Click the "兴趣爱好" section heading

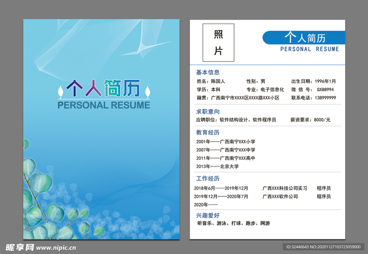coord(208,216)
